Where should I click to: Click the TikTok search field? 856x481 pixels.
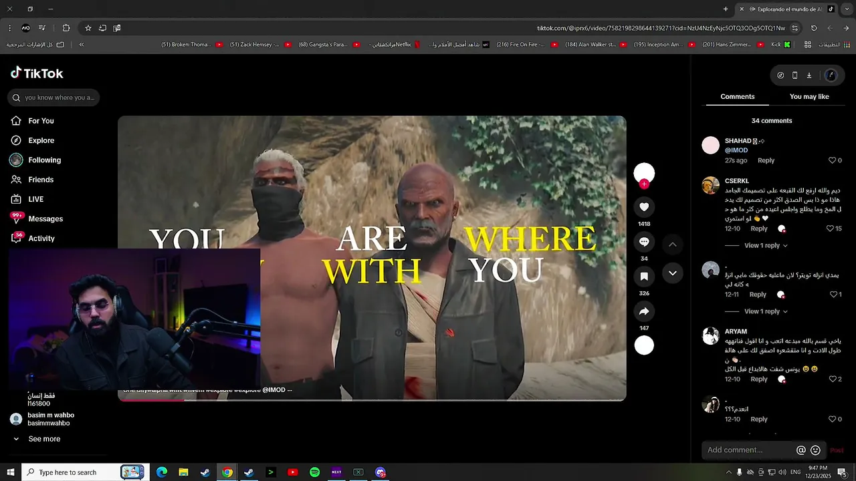(x=54, y=98)
